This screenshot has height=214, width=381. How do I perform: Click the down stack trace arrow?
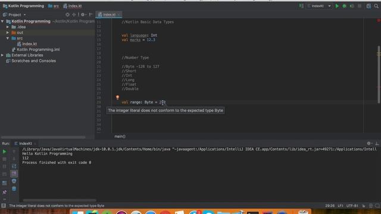[14, 159]
